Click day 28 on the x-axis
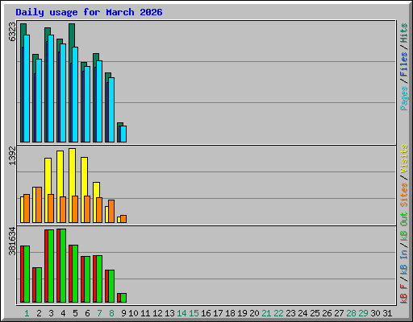 [x=351, y=313]
